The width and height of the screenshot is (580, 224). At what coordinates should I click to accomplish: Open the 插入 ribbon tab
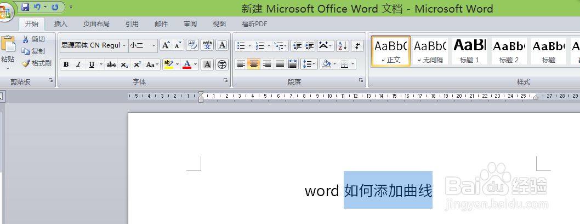click(61, 24)
